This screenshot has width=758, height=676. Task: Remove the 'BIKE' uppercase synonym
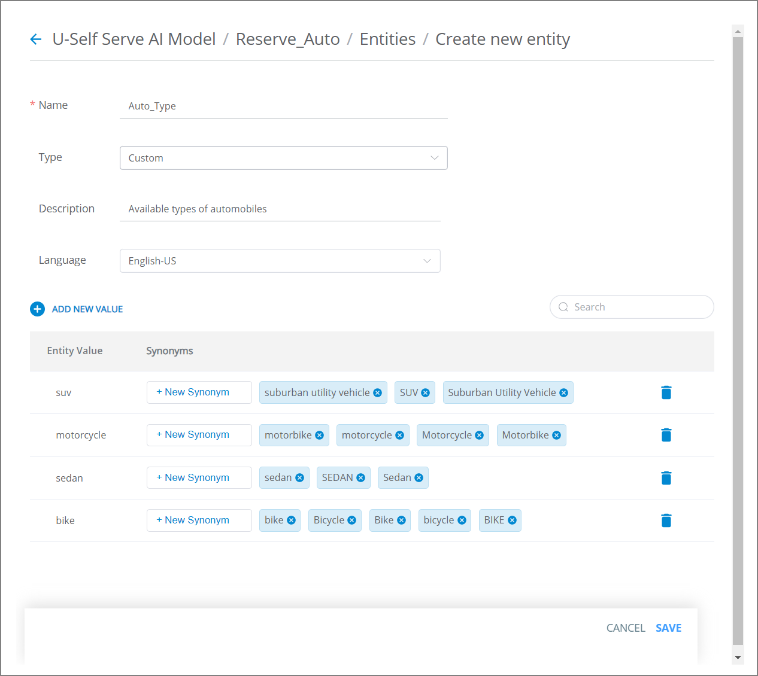click(x=513, y=520)
